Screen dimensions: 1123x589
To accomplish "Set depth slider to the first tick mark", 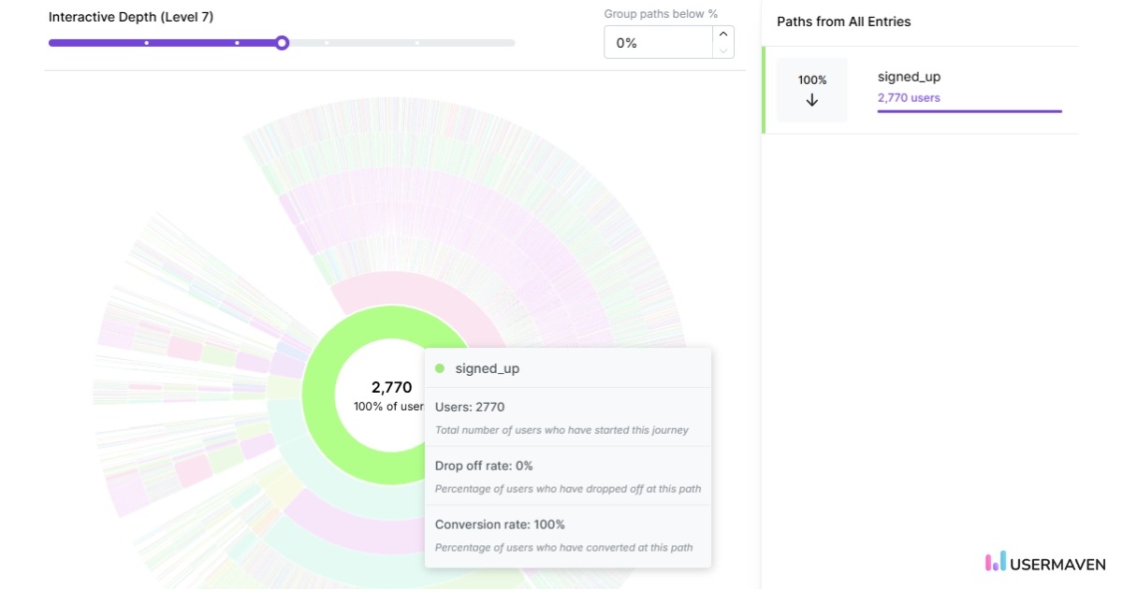I will coord(146,43).
